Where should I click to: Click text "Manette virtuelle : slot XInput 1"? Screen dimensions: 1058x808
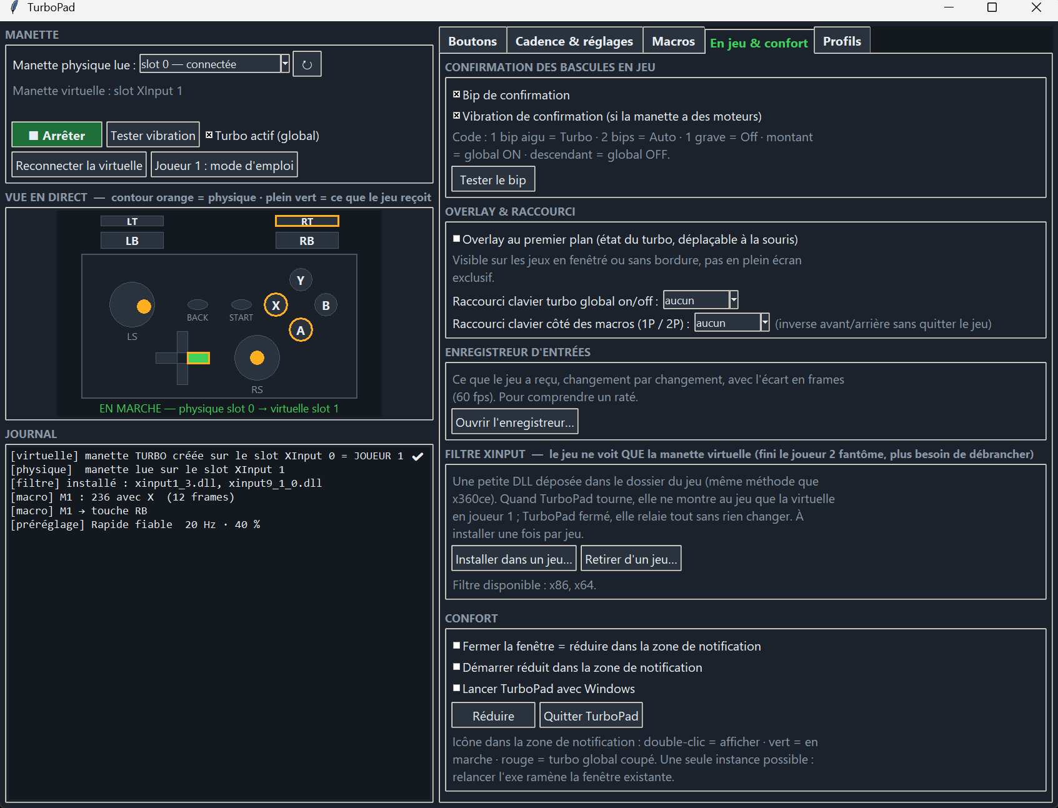coord(97,91)
